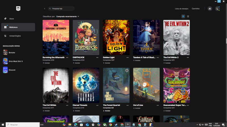Open the 'Lista de desejos' link
The image size is (227, 127).
coord(181,9)
